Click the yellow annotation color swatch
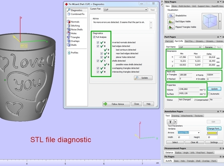The height and width of the screenshot is (166, 224). (212, 133)
